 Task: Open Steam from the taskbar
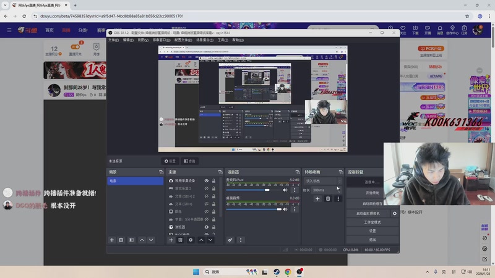click(276, 272)
